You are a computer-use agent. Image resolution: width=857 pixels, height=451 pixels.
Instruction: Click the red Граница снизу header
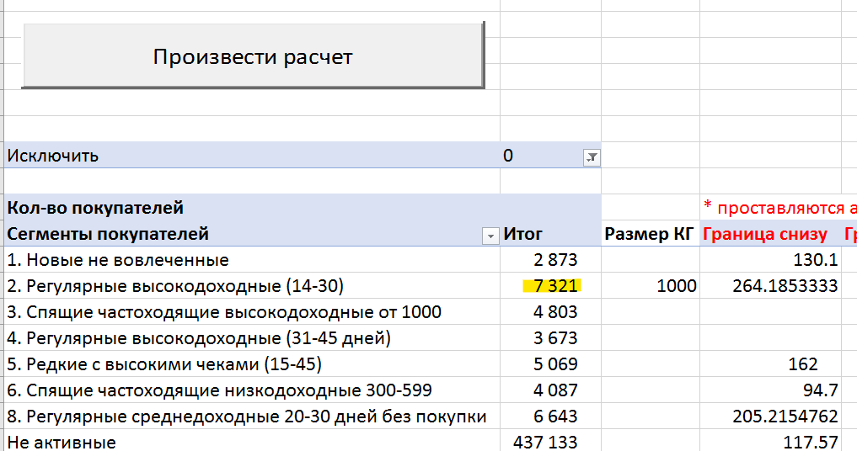[x=765, y=235]
